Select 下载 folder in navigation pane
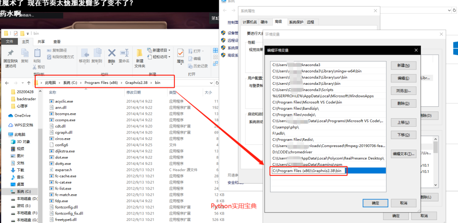 17,170
